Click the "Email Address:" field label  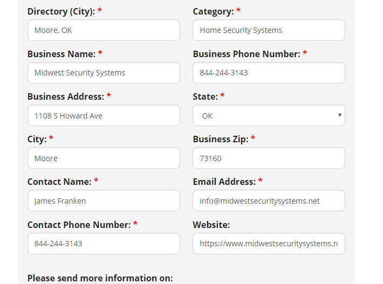pyautogui.click(x=224, y=182)
